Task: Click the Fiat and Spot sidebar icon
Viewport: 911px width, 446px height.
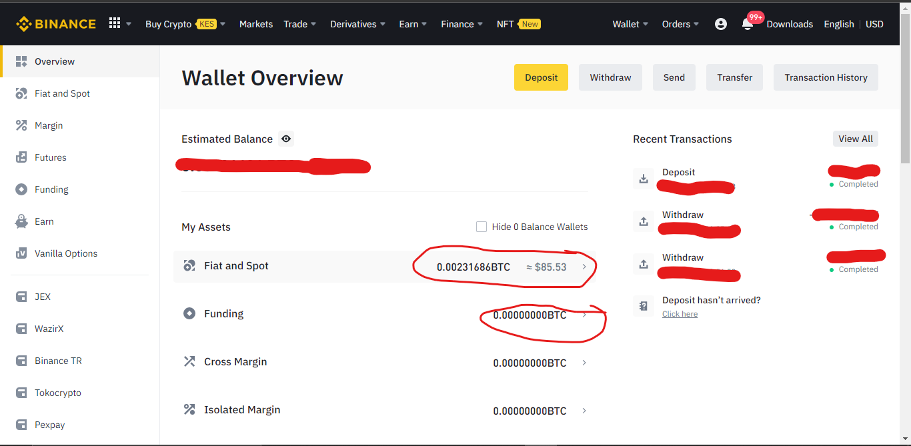Action: [21, 93]
